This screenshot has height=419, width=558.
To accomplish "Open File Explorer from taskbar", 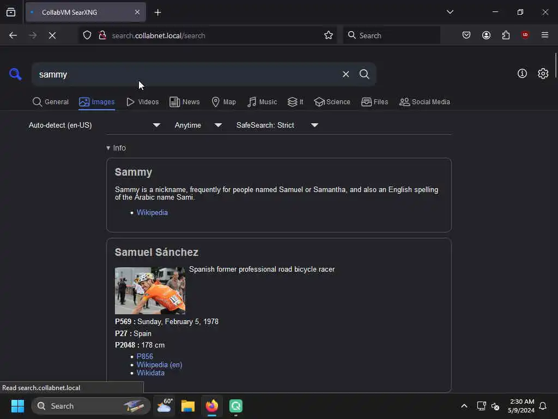I will pyautogui.click(x=188, y=406).
